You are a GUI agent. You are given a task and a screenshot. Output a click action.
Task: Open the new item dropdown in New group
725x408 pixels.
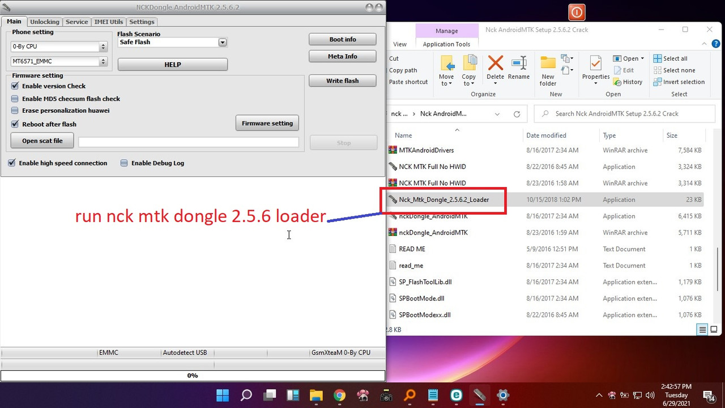click(x=566, y=58)
